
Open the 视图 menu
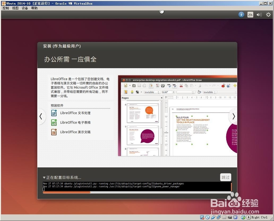(15, 8)
